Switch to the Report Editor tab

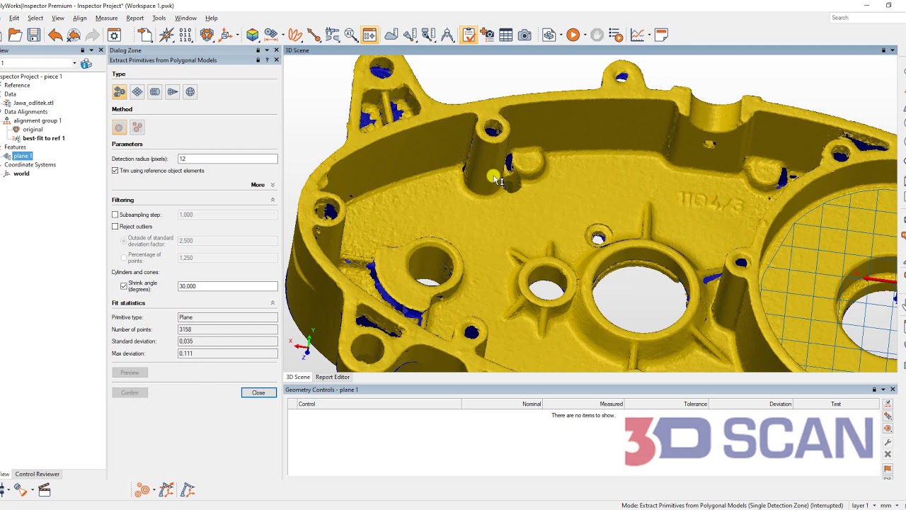[x=333, y=377]
